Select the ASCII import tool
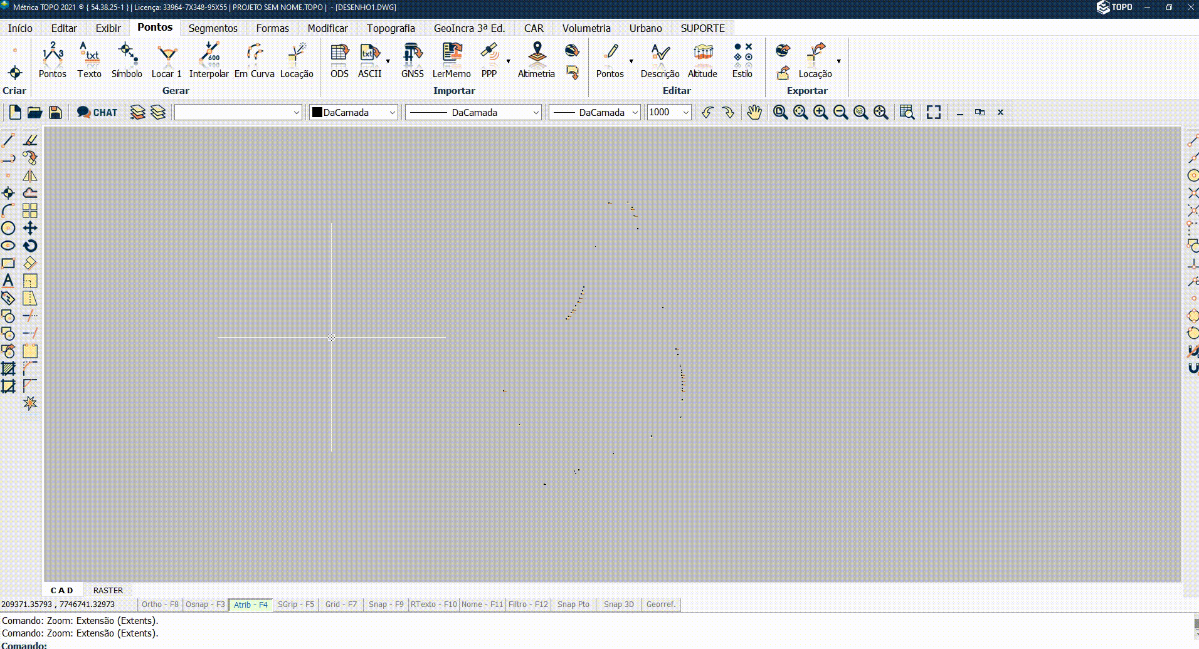1199x649 pixels. (370, 61)
